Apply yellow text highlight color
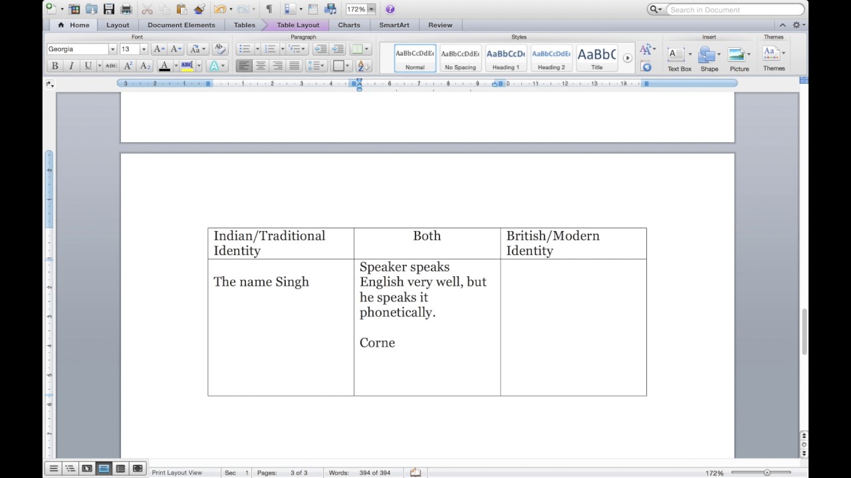This screenshot has width=851, height=478. 187,66
